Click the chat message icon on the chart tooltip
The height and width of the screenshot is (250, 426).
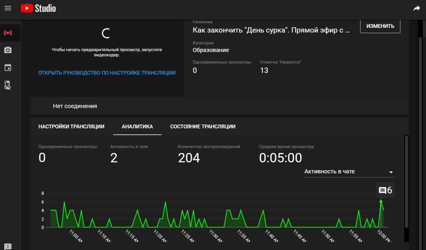[x=383, y=191]
